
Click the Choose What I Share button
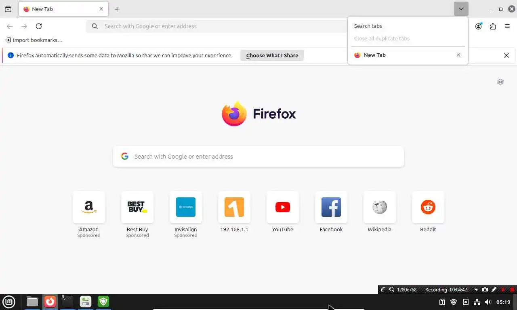[272, 55]
